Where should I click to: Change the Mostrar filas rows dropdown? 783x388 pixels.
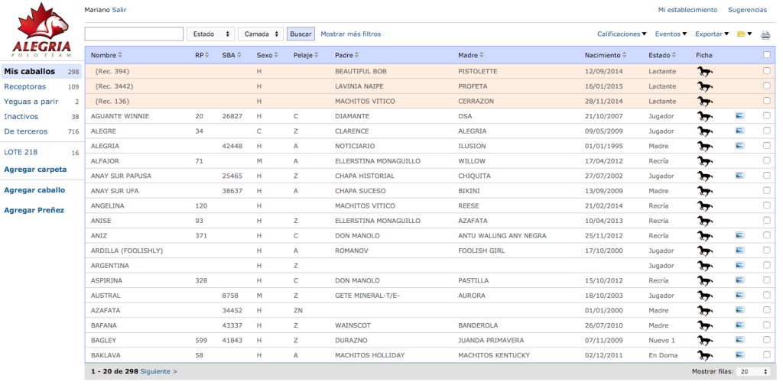click(753, 371)
